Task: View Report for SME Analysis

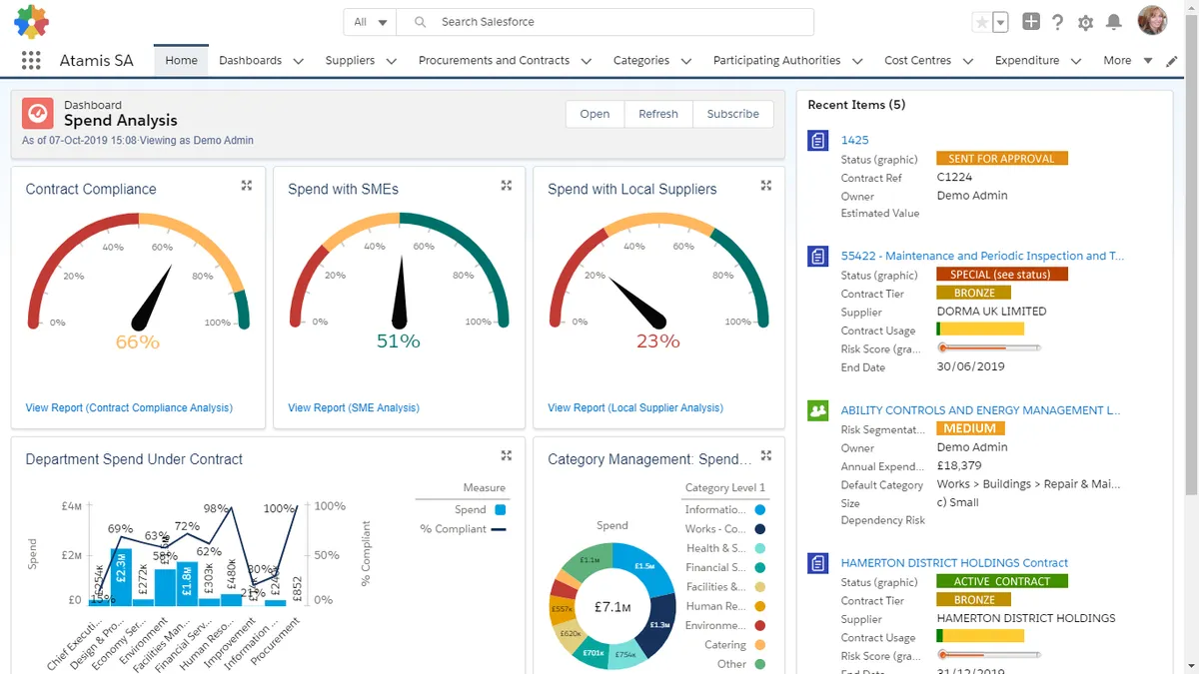Action: point(354,407)
